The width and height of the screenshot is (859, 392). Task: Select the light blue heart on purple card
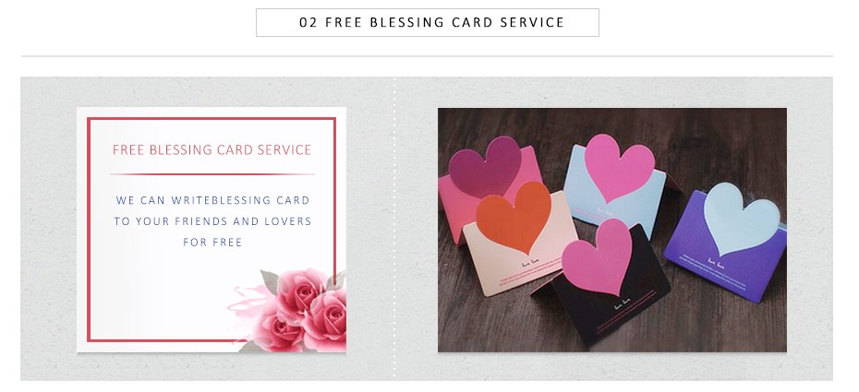pyautogui.click(x=742, y=219)
